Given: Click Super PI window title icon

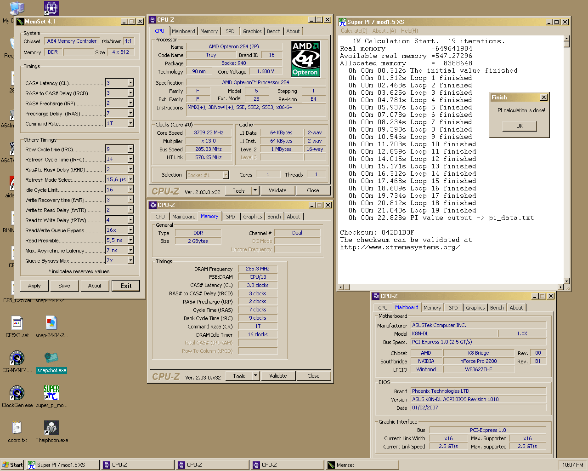Looking at the screenshot, I should point(342,22).
